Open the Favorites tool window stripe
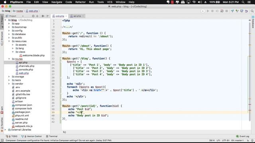 pyautogui.click(x=2, y=124)
